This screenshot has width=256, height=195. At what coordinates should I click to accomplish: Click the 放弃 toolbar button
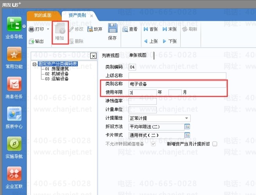click(95, 29)
